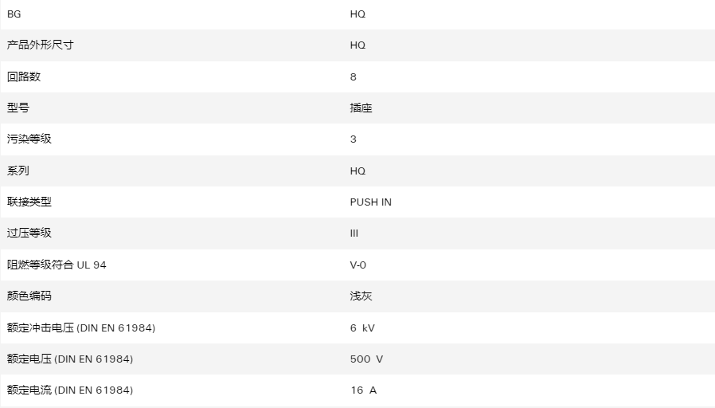This screenshot has height=408, width=715.
Task: Click the 系列 row label
Action: [18, 171]
